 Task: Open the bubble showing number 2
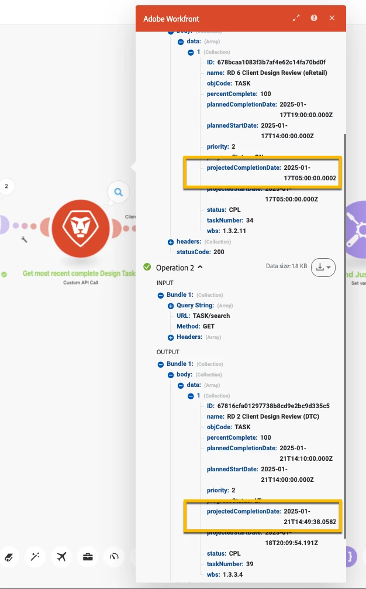6,186
